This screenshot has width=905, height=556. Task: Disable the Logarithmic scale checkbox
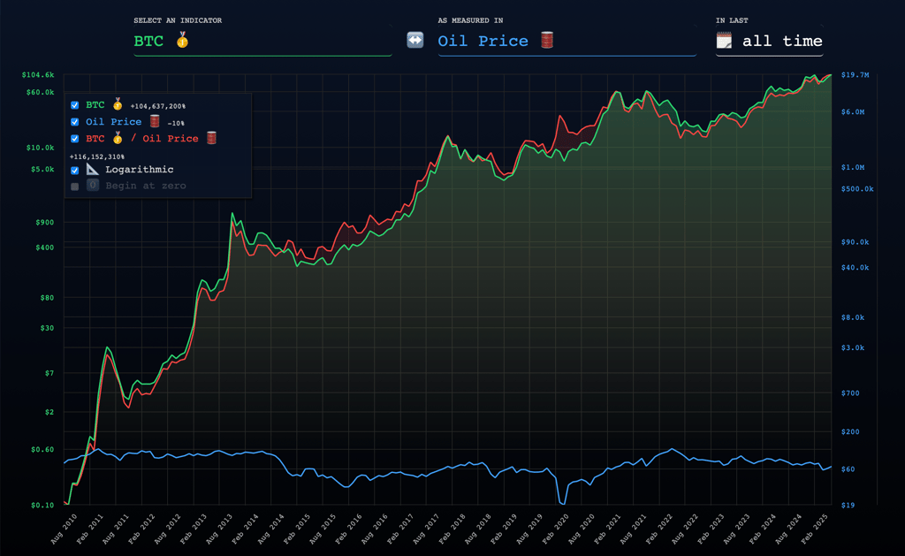[74, 171]
